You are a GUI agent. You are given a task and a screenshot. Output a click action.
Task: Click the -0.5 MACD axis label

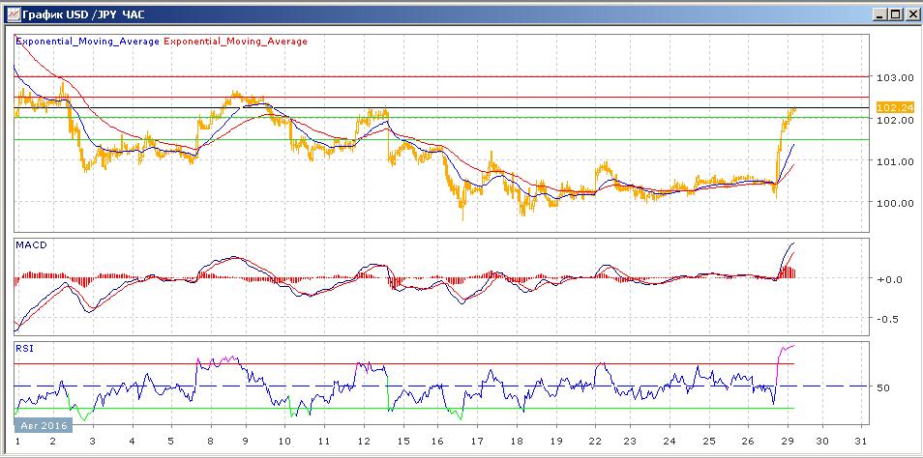885,319
